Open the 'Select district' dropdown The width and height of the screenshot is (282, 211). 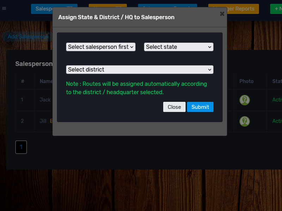(x=140, y=70)
